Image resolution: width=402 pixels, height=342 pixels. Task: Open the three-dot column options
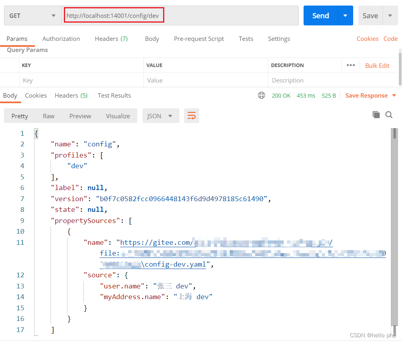[x=350, y=65]
